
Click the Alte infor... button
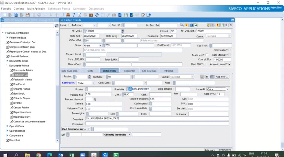point(222,77)
